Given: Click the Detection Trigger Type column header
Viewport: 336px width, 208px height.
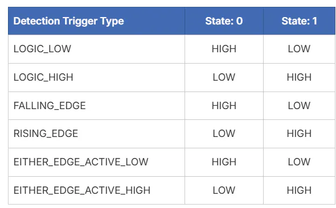Looking at the screenshot, I should point(68,21).
